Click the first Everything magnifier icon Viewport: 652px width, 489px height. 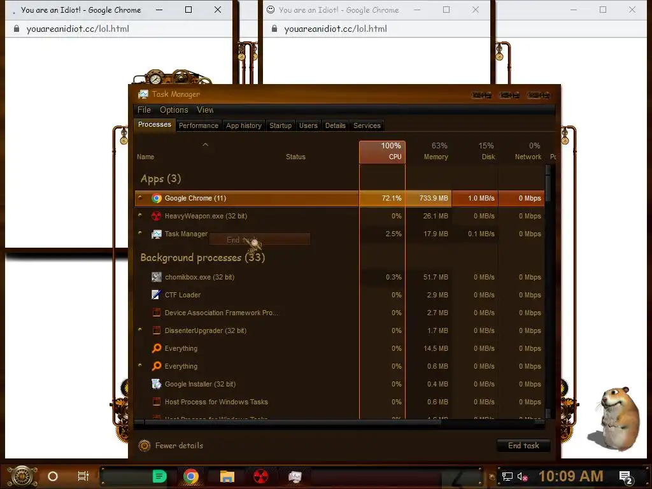coord(157,348)
